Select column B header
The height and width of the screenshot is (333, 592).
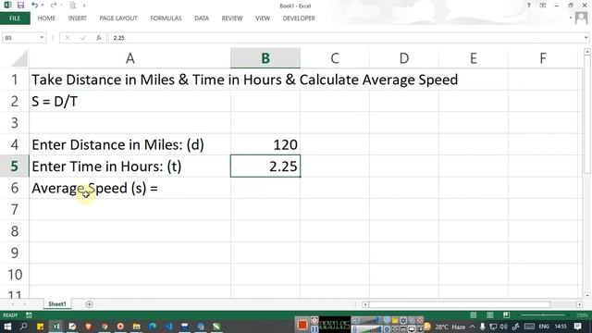265,58
